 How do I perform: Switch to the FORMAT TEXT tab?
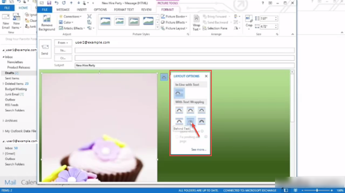point(124,10)
